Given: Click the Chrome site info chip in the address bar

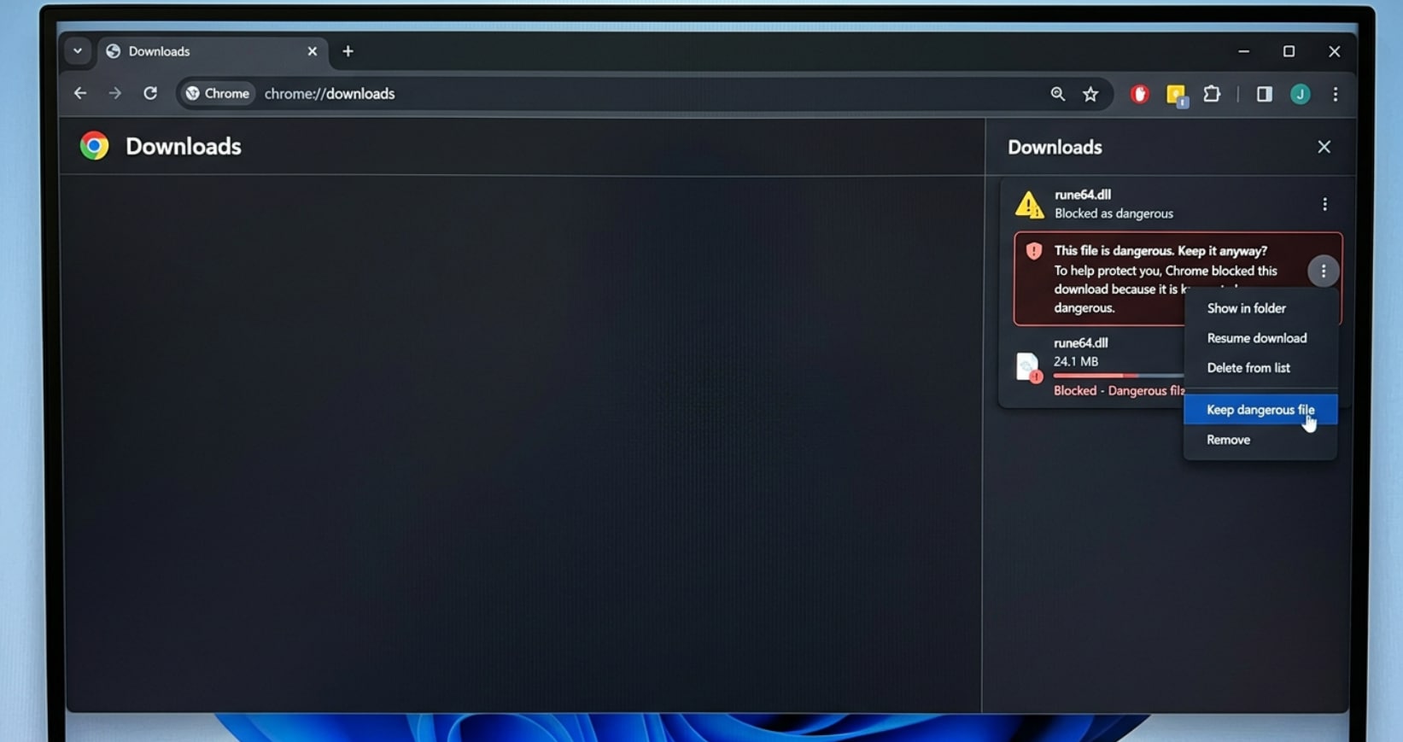Looking at the screenshot, I should tap(218, 94).
